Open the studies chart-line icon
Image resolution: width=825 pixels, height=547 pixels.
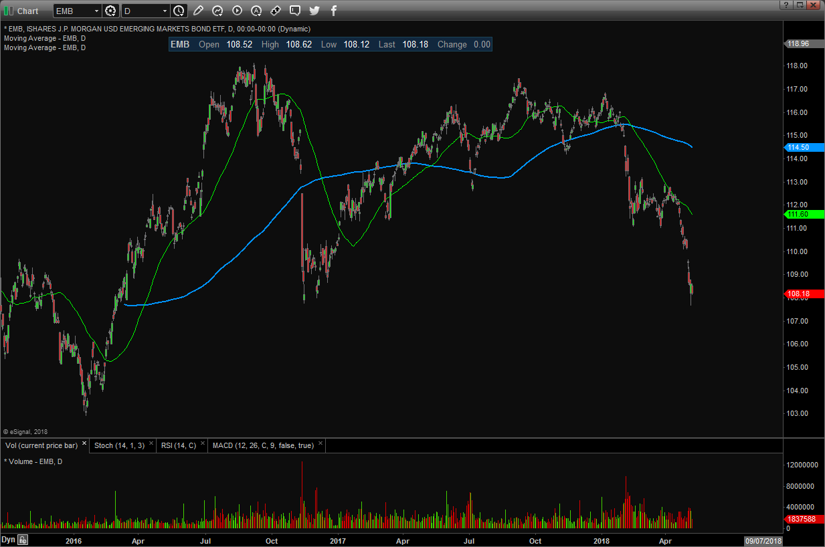click(x=217, y=11)
